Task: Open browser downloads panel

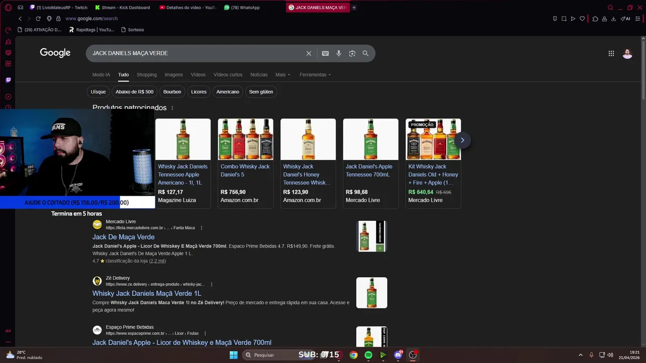Action: point(613,19)
